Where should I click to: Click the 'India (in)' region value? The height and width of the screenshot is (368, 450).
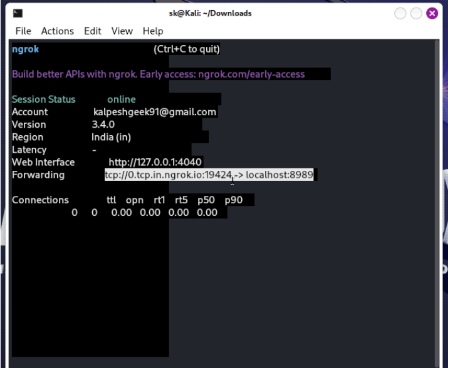[111, 137]
